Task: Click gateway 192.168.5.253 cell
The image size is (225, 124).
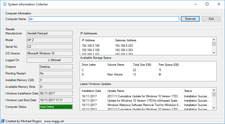Action: pos(124,46)
